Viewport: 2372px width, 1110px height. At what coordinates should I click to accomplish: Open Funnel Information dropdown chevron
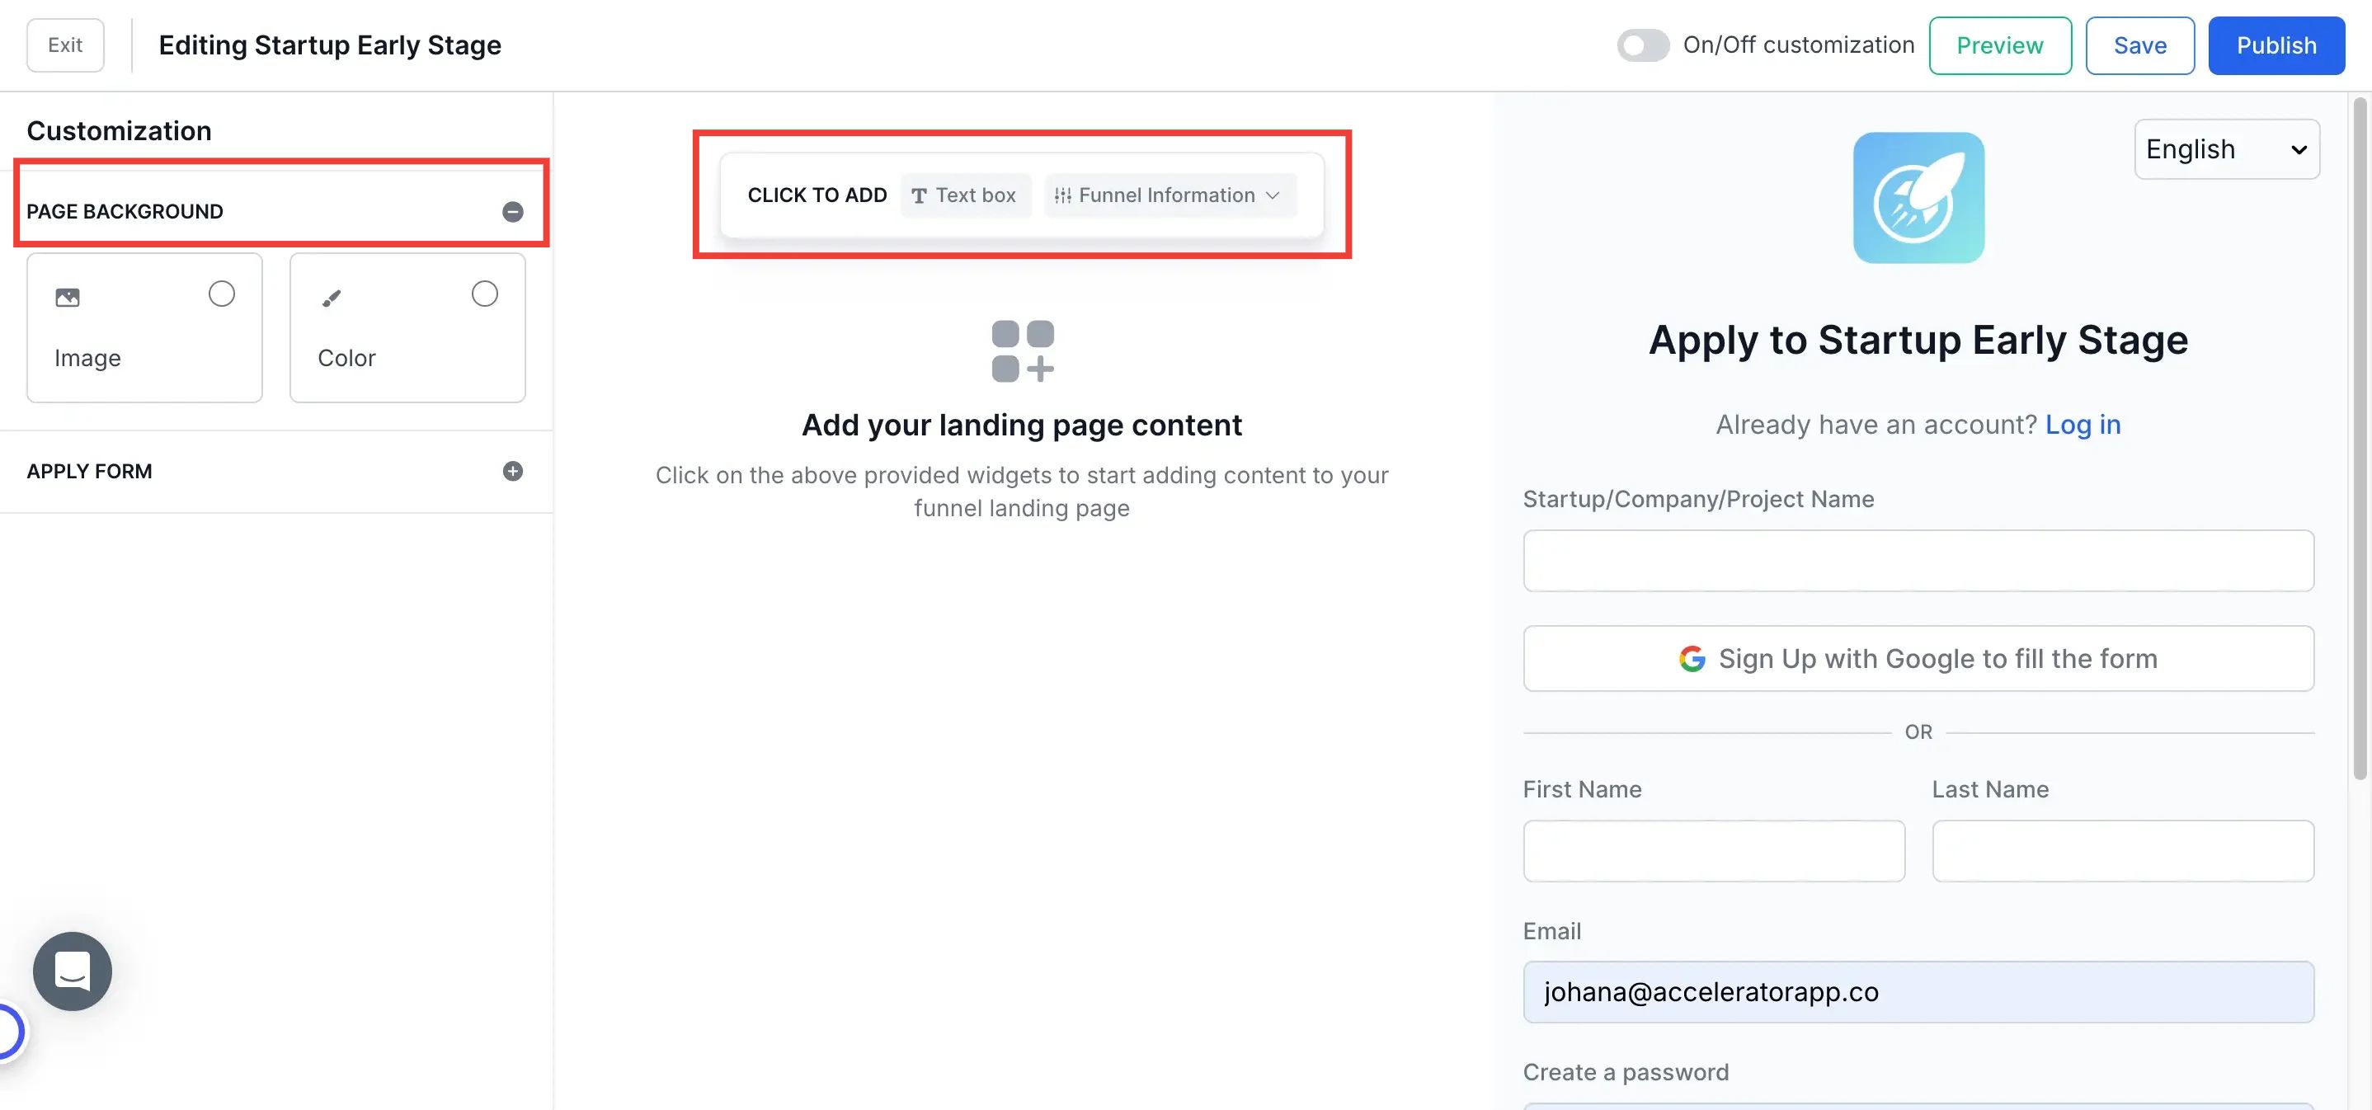(1273, 195)
